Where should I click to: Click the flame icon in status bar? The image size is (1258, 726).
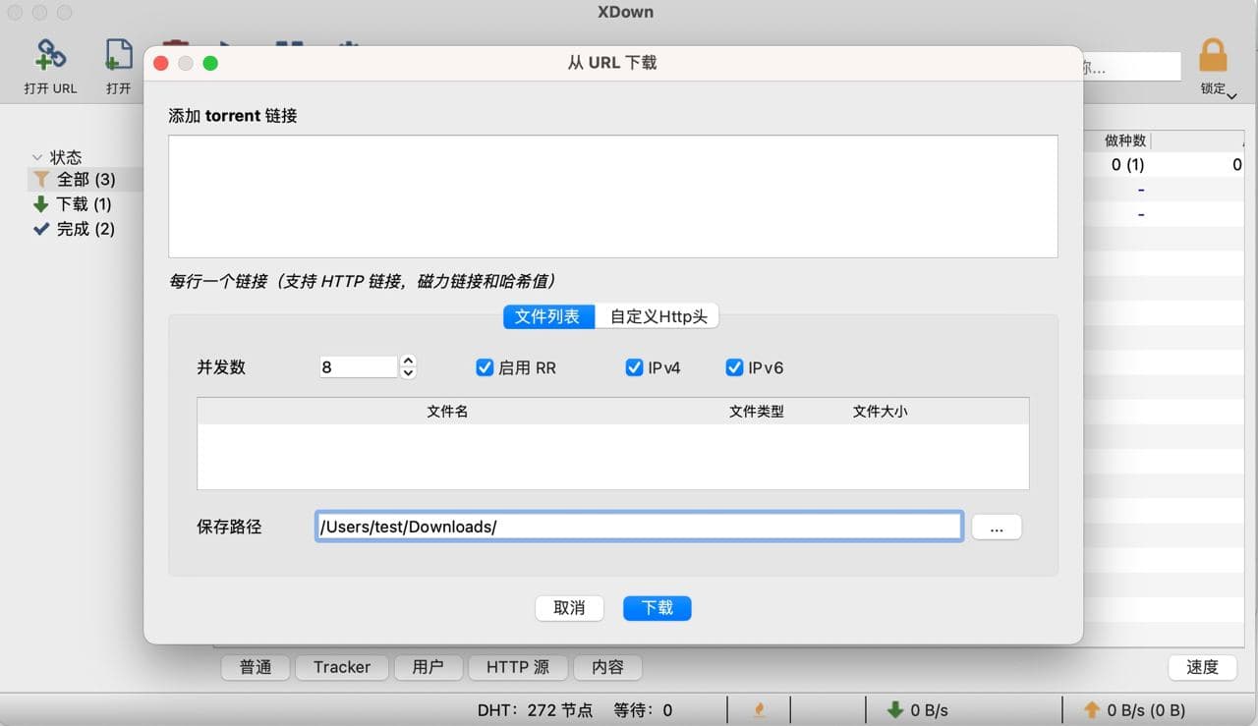pyautogui.click(x=759, y=709)
